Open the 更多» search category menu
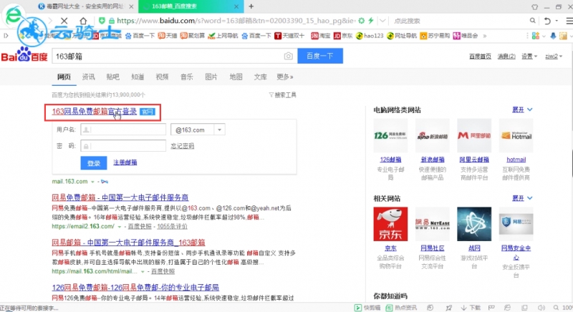The height and width of the screenshot is (312, 573). click(284, 77)
